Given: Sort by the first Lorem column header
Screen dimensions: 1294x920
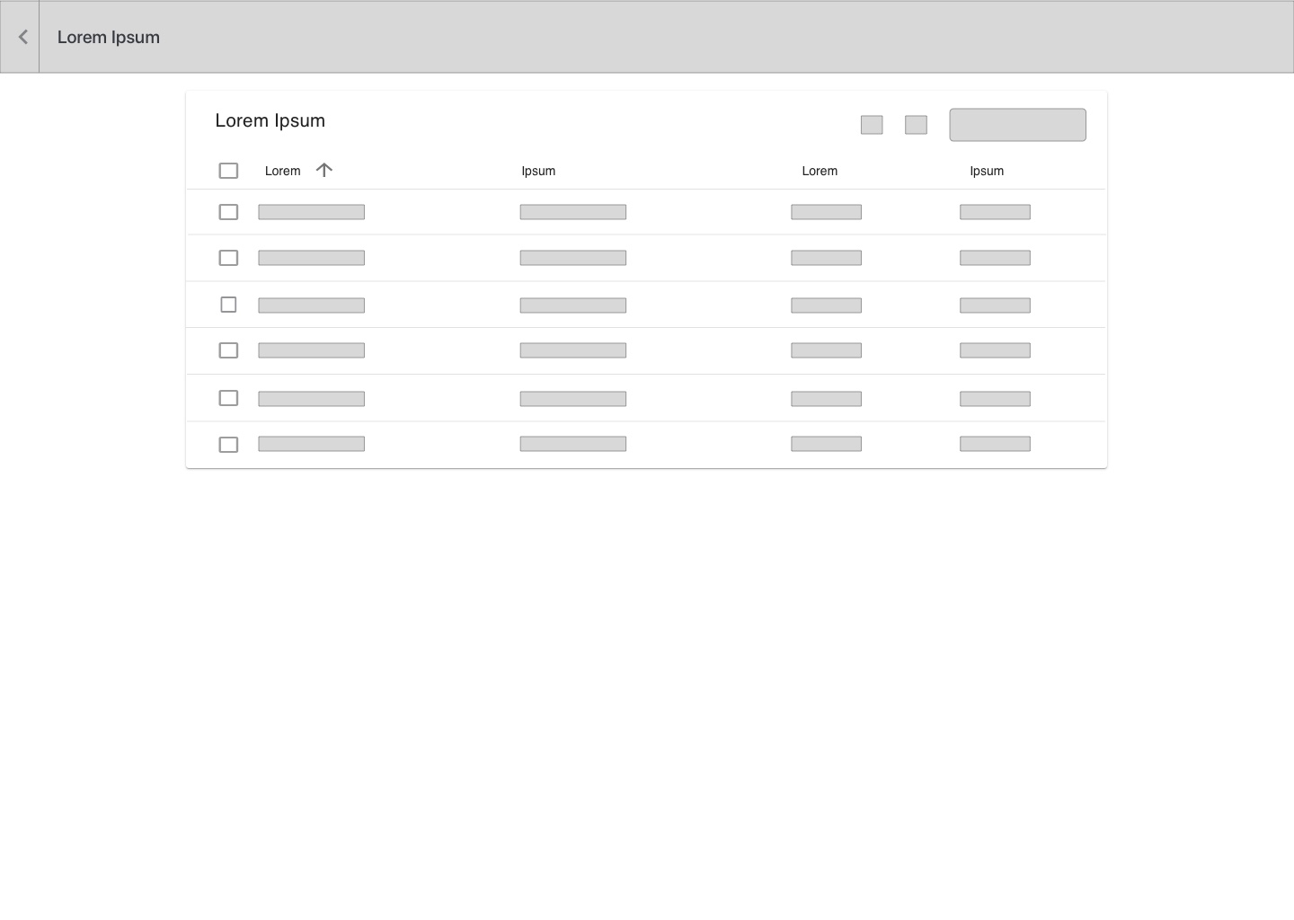Looking at the screenshot, I should click(282, 171).
